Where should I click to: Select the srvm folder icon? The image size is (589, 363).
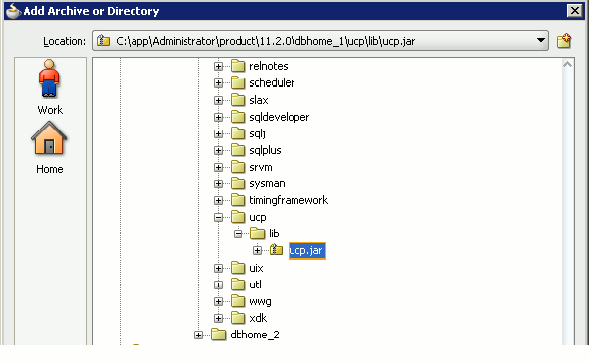tap(238, 167)
